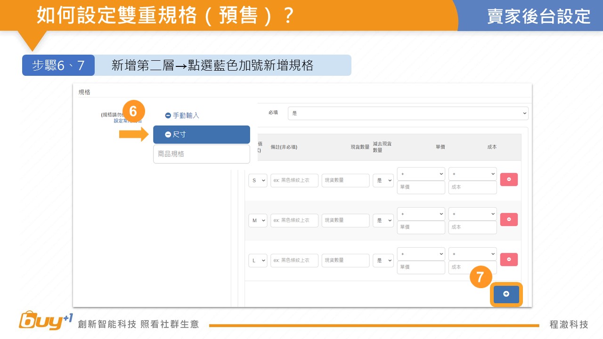This screenshot has height=339, width=603.
Task: Delete the M size row using red minus
Action: (509, 219)
